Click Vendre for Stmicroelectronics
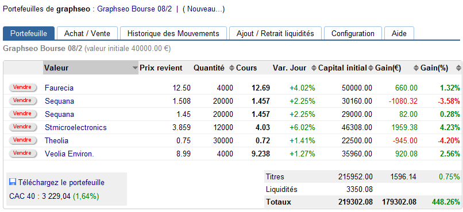This screenshot has width=463, height=212. click(x=23, y=127)
